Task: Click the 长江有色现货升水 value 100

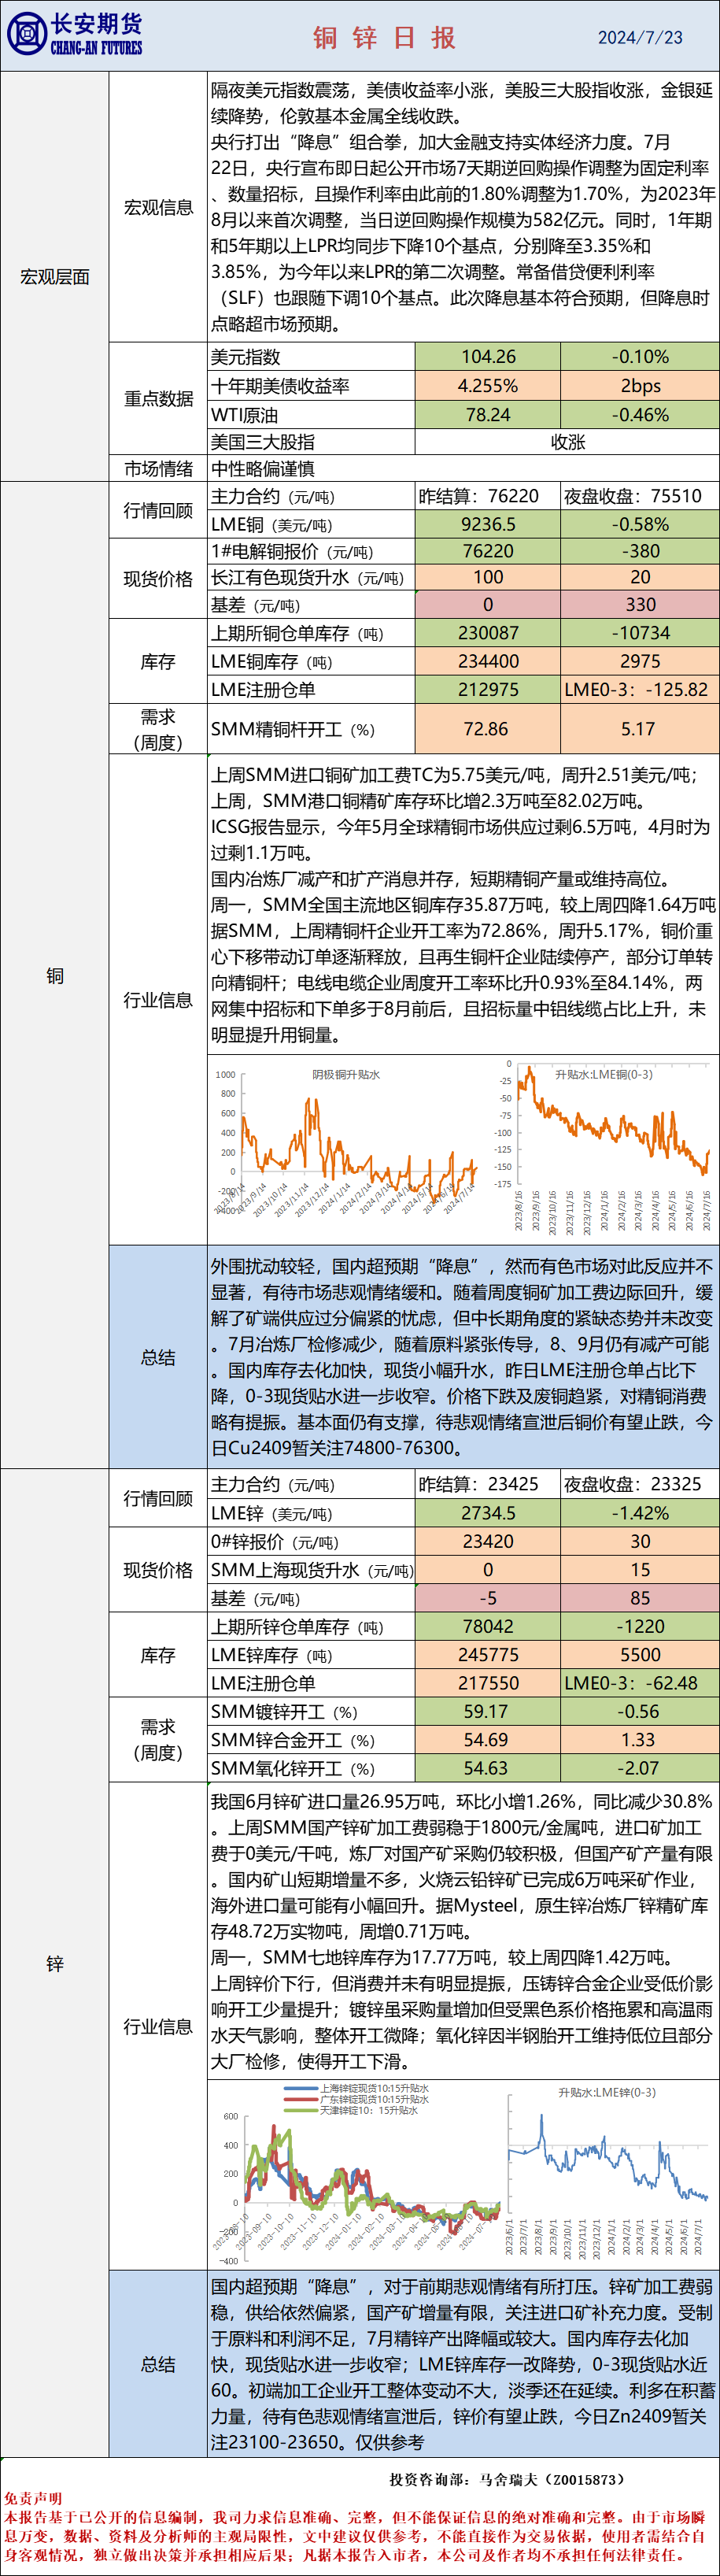Action: click(488, 577)
